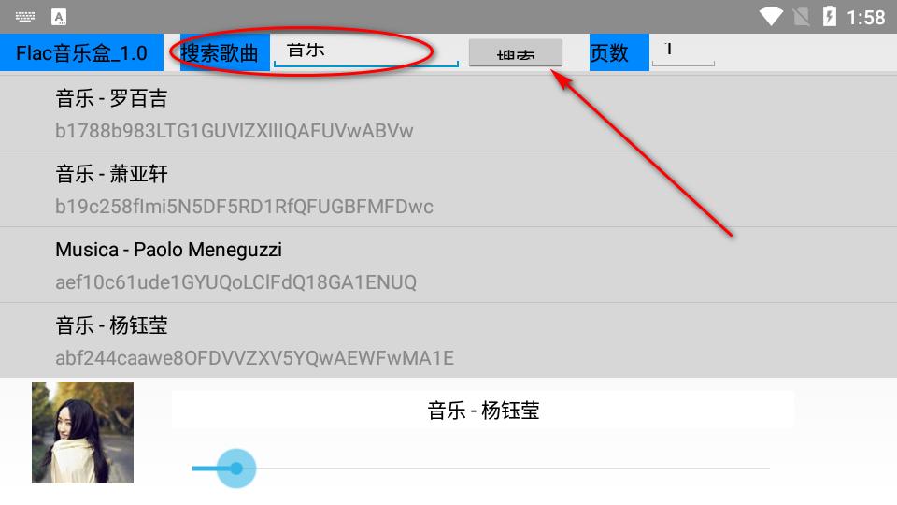Click the playback progress slider handle
897x505 pixels.
(236, 469)
